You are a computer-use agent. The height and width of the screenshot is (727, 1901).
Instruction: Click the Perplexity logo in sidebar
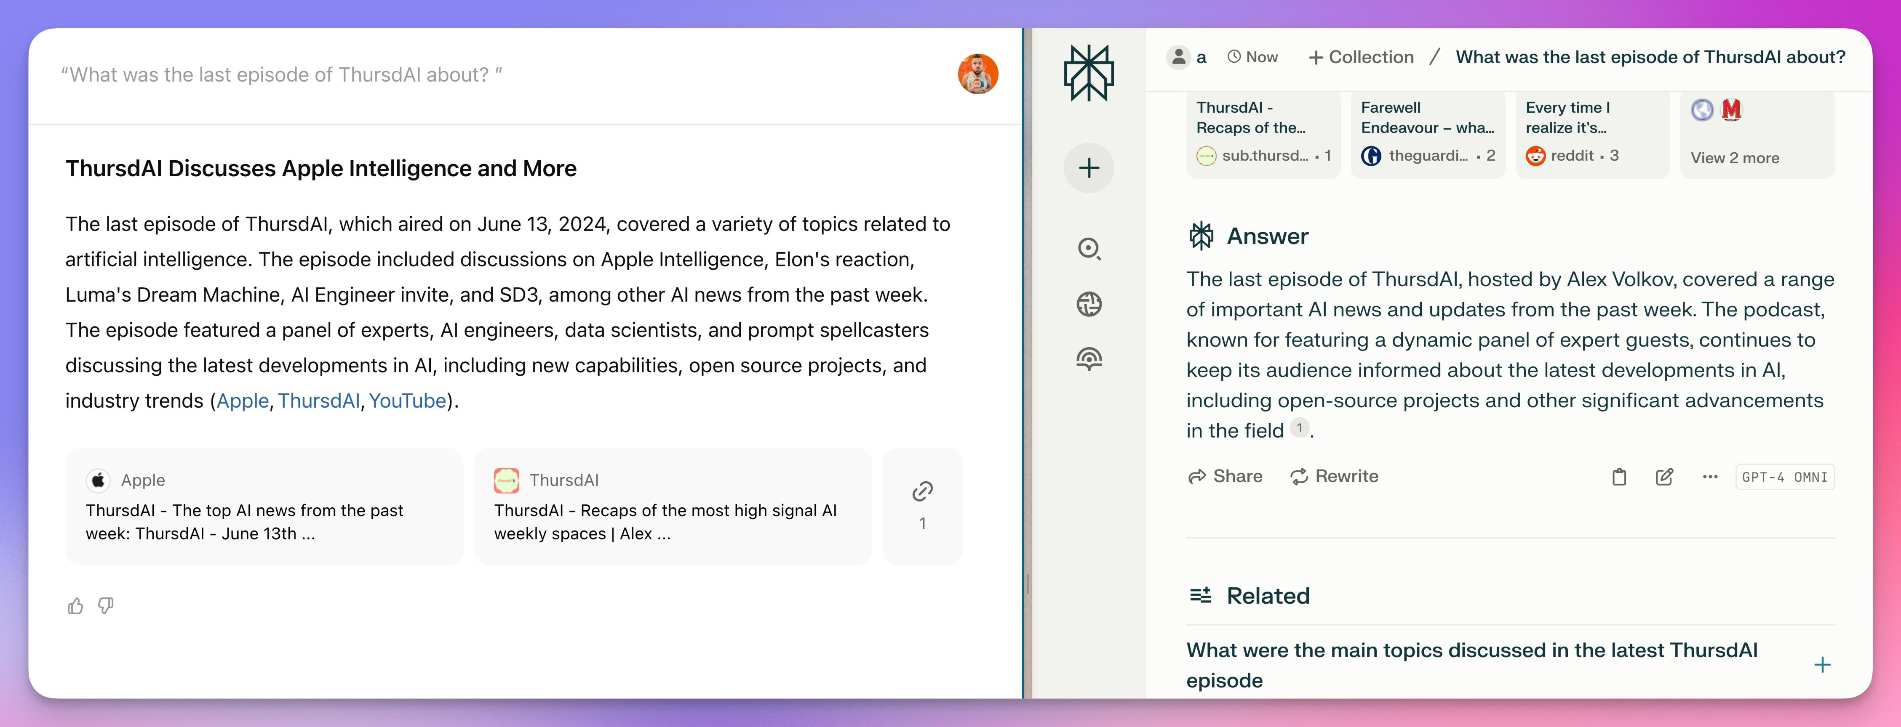click(x=1089, y=72)
